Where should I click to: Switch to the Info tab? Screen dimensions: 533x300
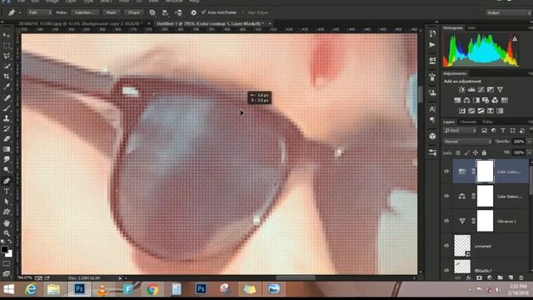coord(472,27)
